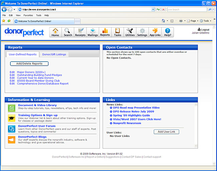Open the Utilities tools icon
Viewport: 217px width, 171px height.
(130, 32)
